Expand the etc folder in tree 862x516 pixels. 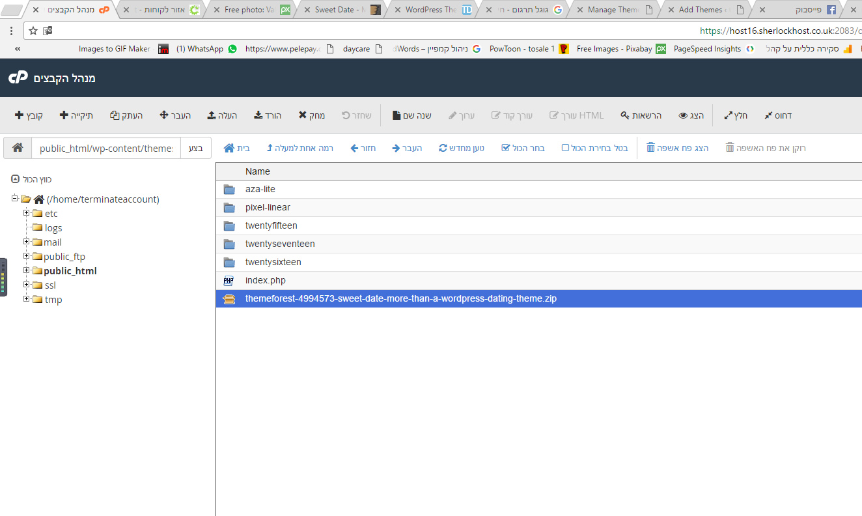coord(27,213)
